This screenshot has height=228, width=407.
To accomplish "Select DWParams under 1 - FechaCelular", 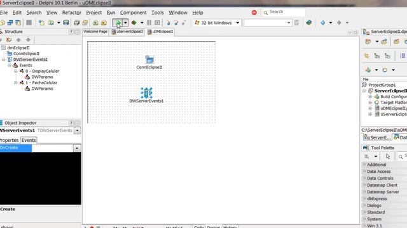I will [42, 89].
